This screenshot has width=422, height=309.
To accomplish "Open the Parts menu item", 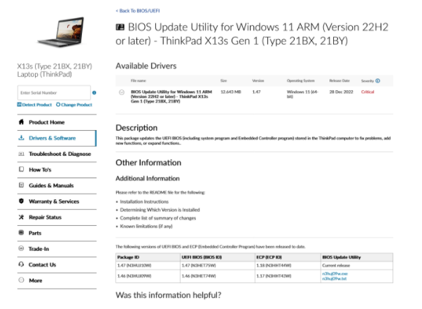I will (57, 233).
